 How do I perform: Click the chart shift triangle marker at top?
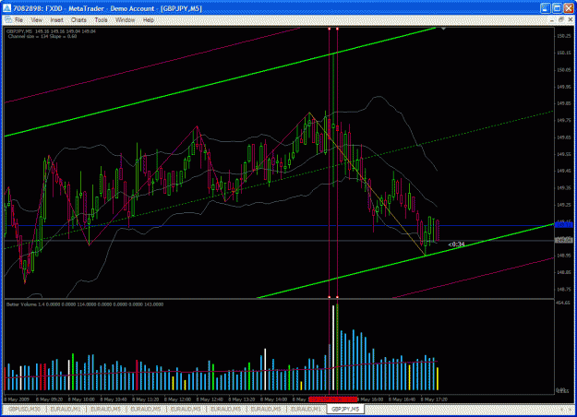click(443, 29)
